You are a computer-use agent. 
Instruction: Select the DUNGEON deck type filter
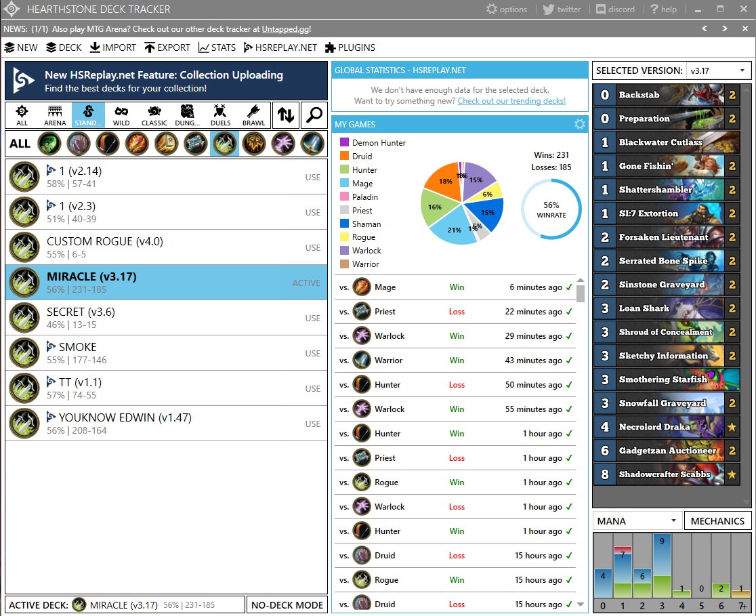click(x=187, y=115)
